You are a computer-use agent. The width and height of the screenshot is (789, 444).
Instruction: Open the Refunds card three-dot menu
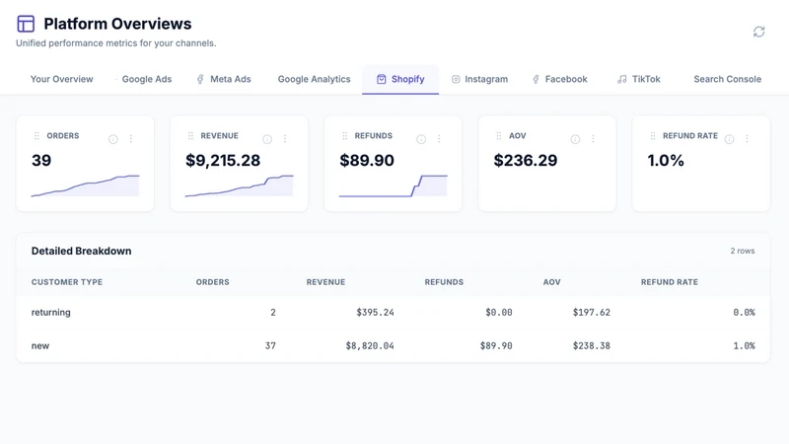(x=439, y=138)
